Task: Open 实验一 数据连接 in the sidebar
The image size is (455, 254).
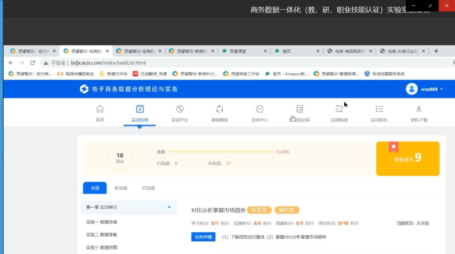Action: [x=101, y=222]
